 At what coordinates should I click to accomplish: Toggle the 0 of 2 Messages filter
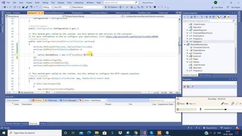coord(68,100)
